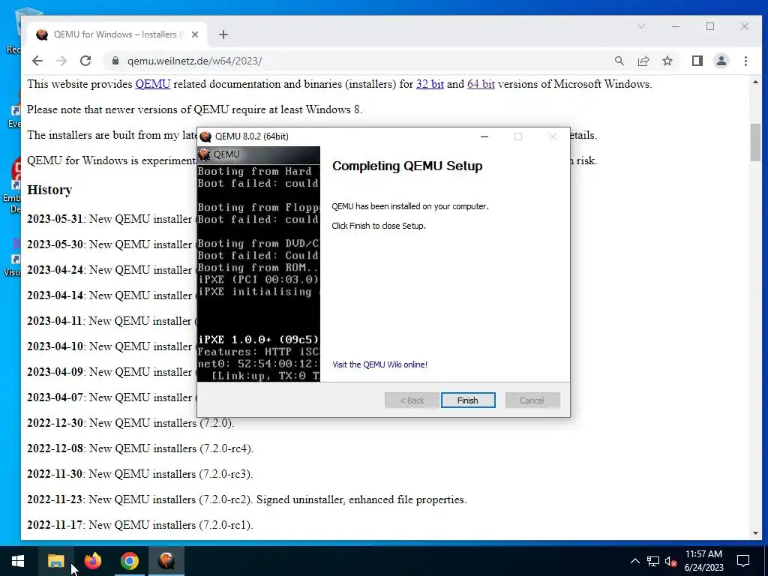Show hidden system tray icons
This screenshot has width=768, height=576.
[x=634, y=561]
